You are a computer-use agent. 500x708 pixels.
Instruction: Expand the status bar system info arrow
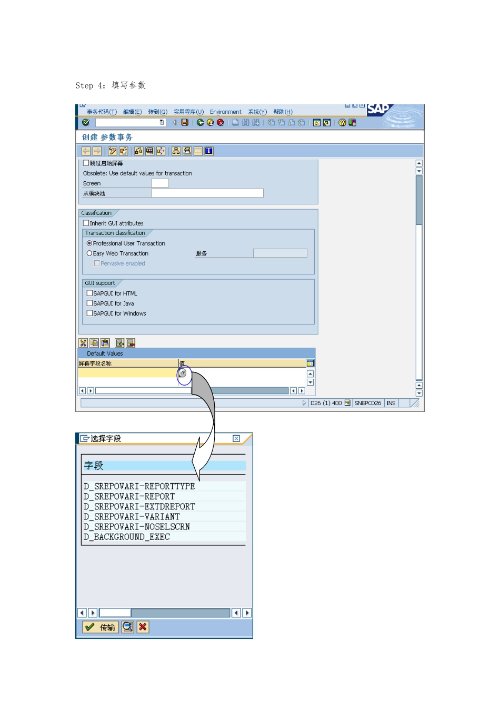(x=304, y=403)
